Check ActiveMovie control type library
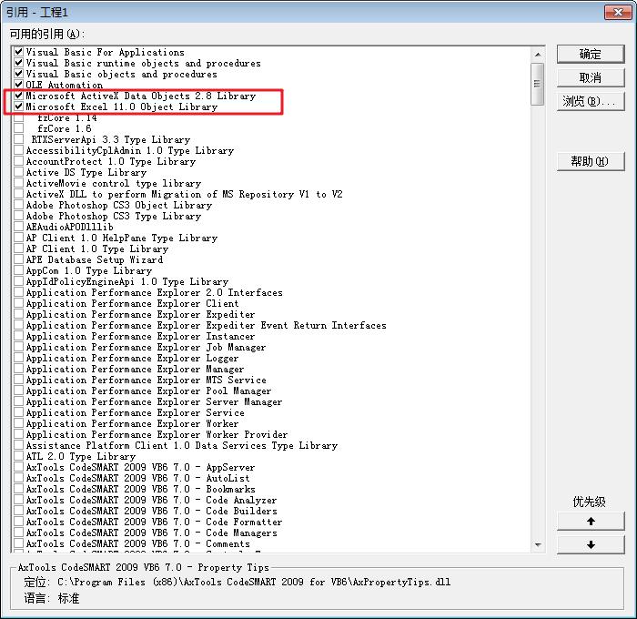The height and width of the screenshot is (619, 637). coord(19,183)
